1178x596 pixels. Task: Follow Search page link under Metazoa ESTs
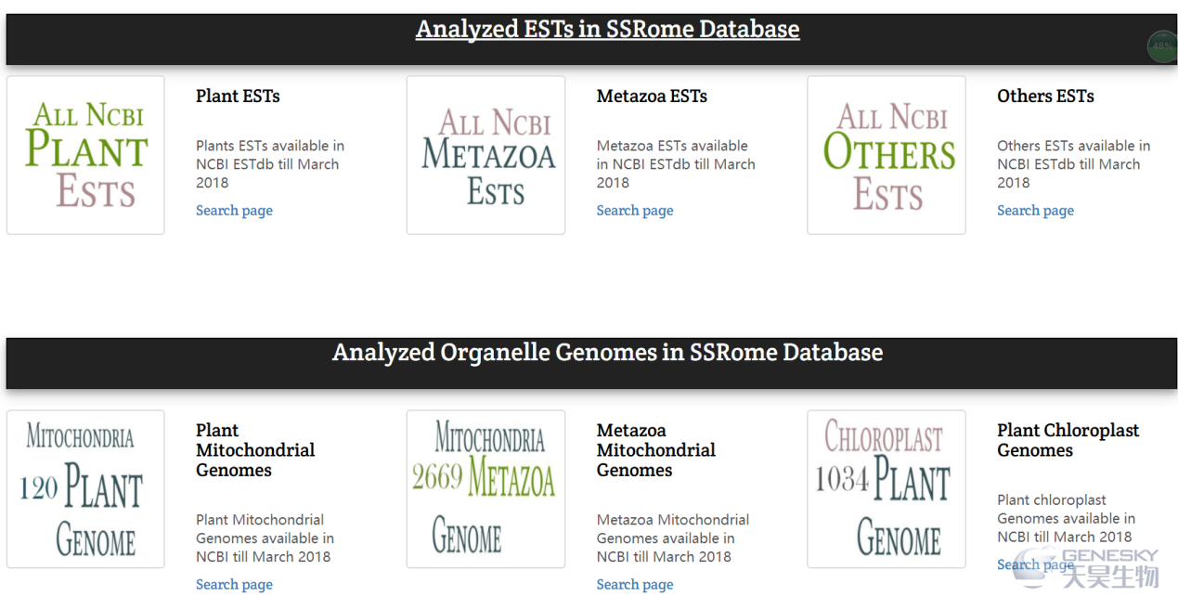(x=635, y=211)
